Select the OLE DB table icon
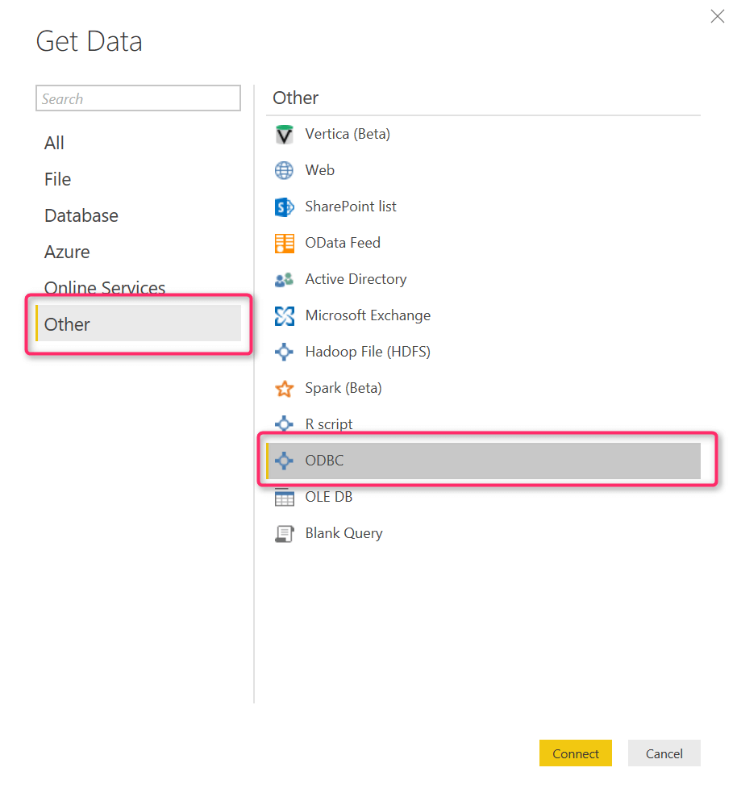Viewport: 737px width, 801px height. point(285,498)
